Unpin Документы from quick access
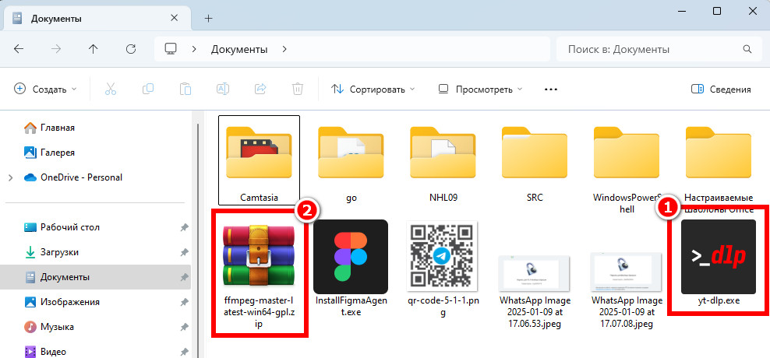770x358 pixels. point(184,278)
